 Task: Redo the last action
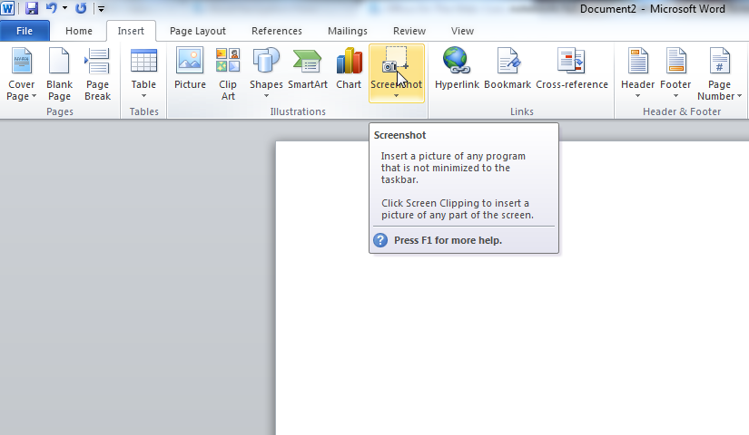click(x=81, y=8)
